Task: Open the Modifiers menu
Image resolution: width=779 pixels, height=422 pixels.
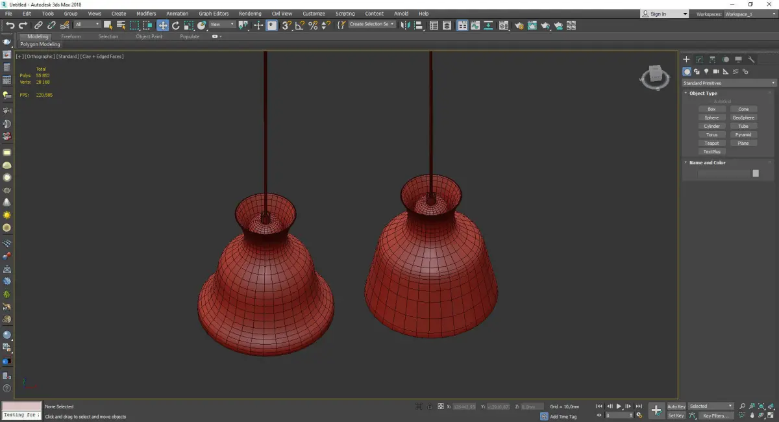Action: (x=146, y=14)
